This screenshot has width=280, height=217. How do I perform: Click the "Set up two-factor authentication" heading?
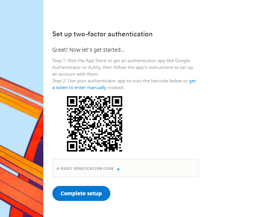102,34
